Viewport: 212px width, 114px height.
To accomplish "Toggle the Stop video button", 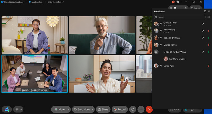I will point(82,109).
